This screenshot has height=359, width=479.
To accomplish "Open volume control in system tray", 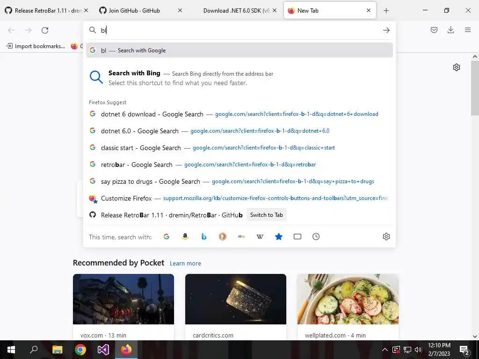I will coord(418,350).
